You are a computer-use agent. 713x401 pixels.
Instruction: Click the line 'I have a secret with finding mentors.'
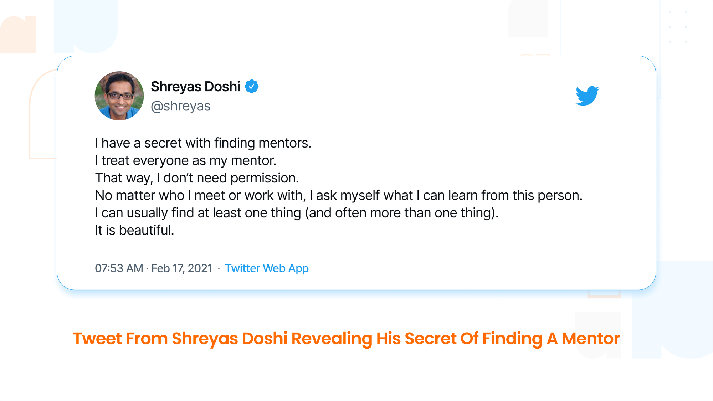tap(203, 143)
